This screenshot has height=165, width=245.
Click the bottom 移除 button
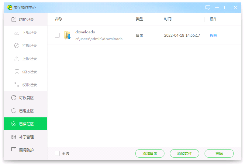pyautogui.click(x=219, y=153)
